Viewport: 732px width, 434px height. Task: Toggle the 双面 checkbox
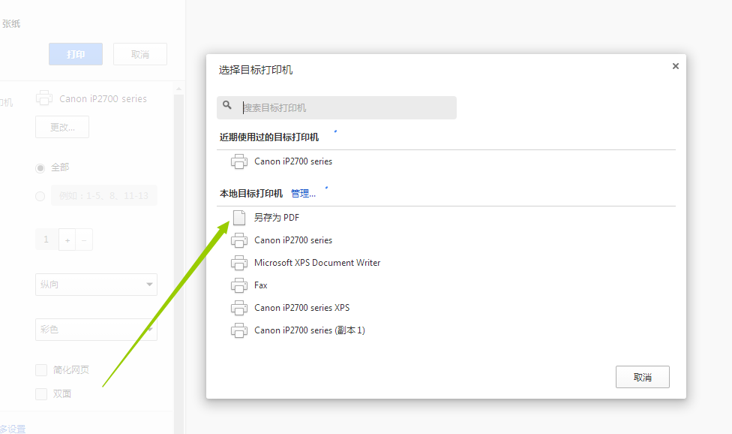coord(41,393)
